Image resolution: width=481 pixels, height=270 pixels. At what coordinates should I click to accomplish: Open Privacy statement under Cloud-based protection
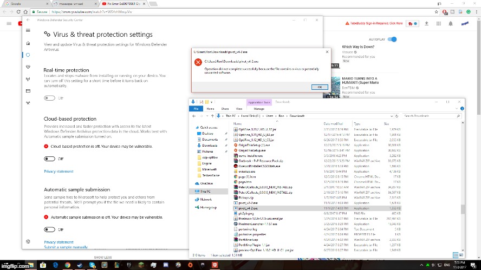(58, 172)
